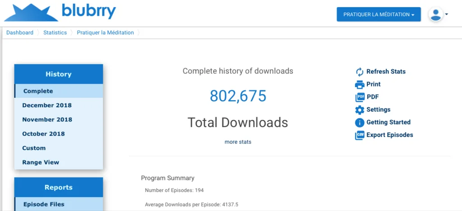Click the printer icon

(x=360, y=85)
